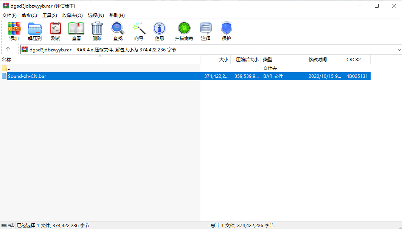Click the 测试 (Test) toolbar icon
This screenshot has height=229, width=402.
tap(55, 28)
